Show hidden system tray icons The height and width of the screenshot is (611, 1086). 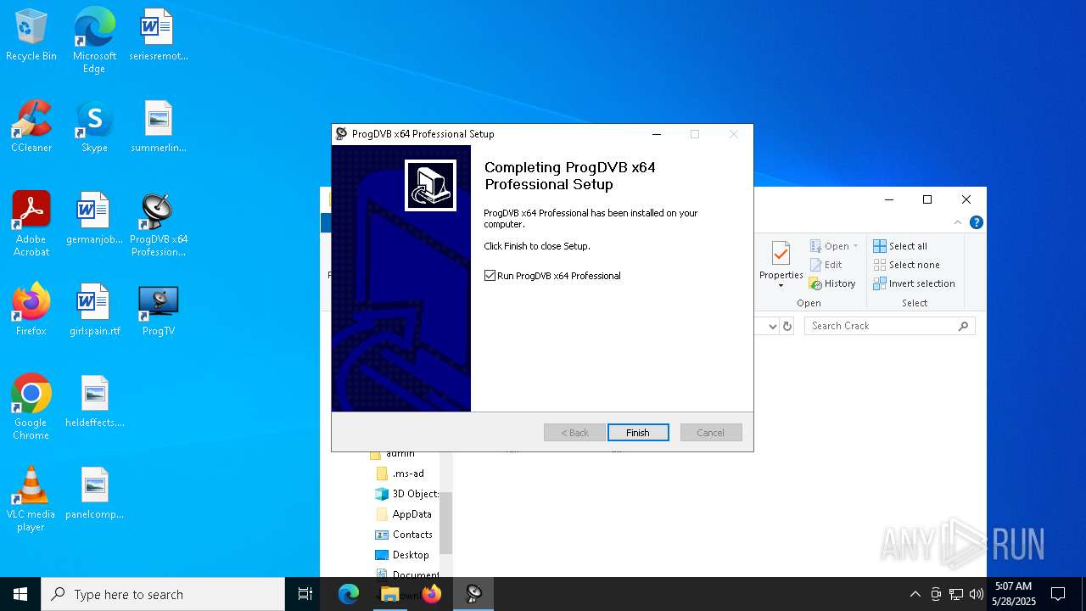[x=915, y=594]
